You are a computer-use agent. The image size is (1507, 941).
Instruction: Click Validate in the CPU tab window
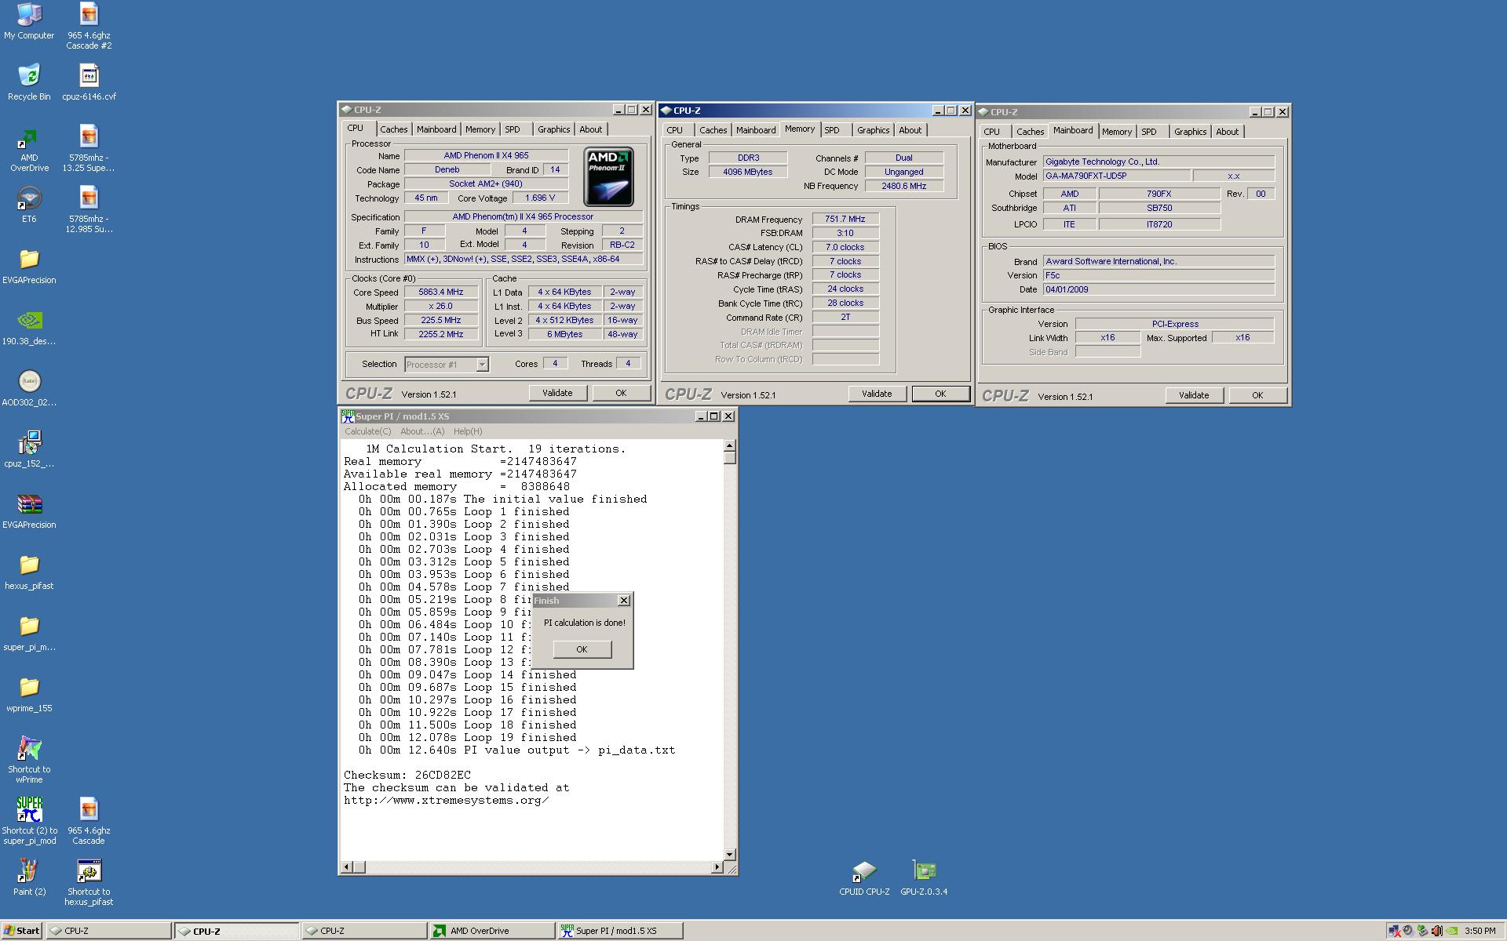click(x=557, y=393)
